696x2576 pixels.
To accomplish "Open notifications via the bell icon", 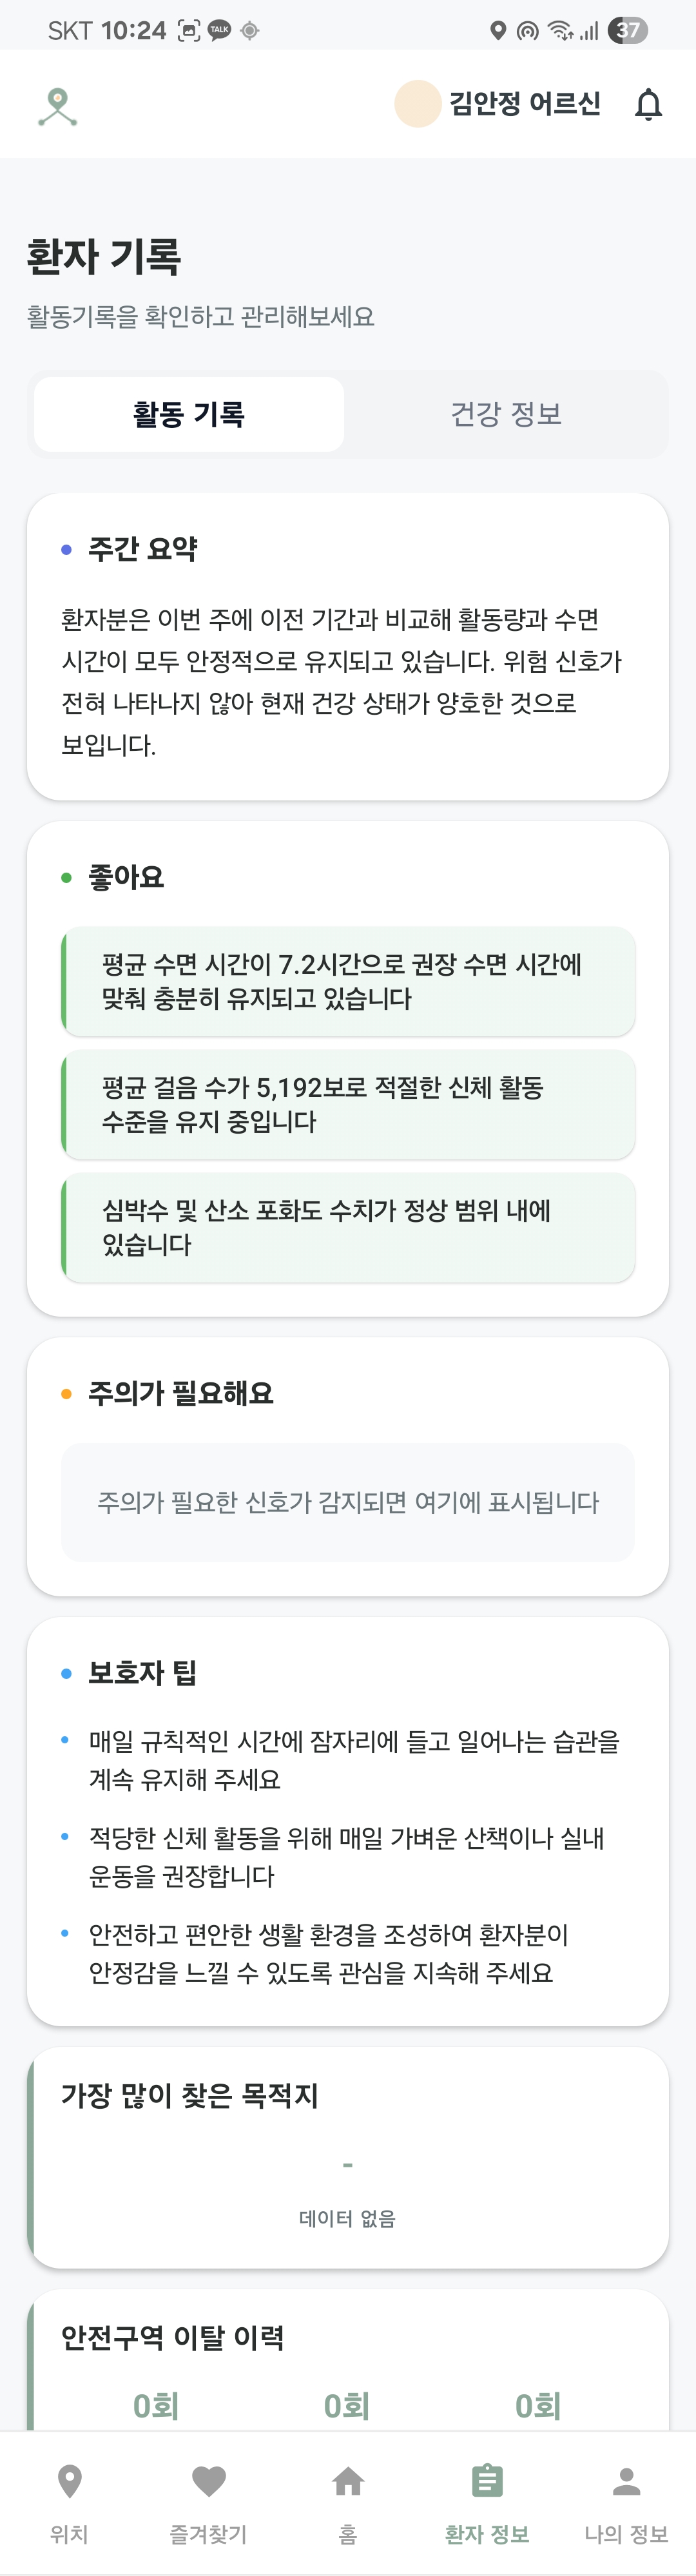I will pos(648,104).
